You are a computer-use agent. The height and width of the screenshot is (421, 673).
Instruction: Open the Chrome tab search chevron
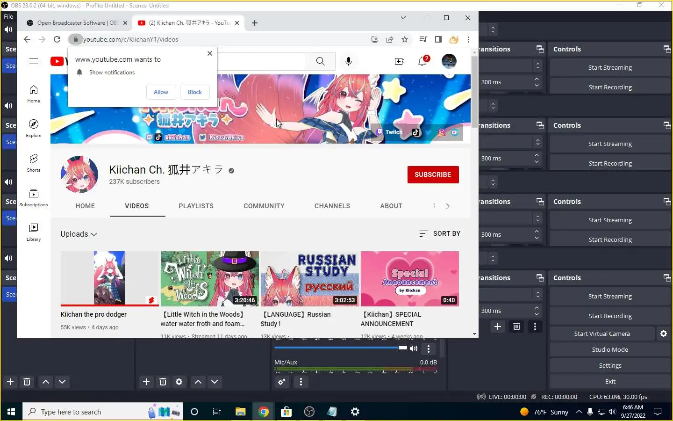coord(403,18)
